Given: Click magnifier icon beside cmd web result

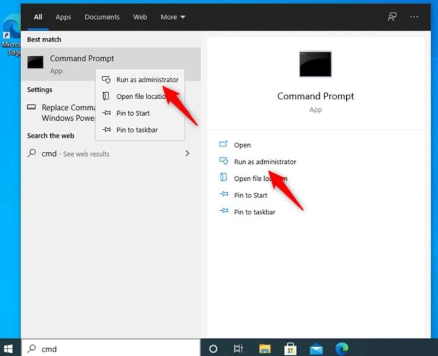Looking at the screenshot, I should [32, 153].
